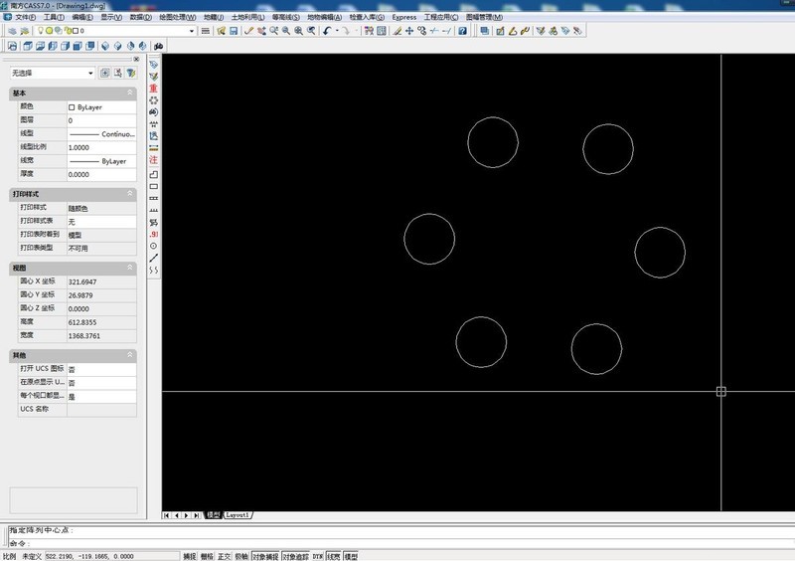Viewport: 795px width, 561px height.
Task: Open the Express menu
Action: (404, 17)
